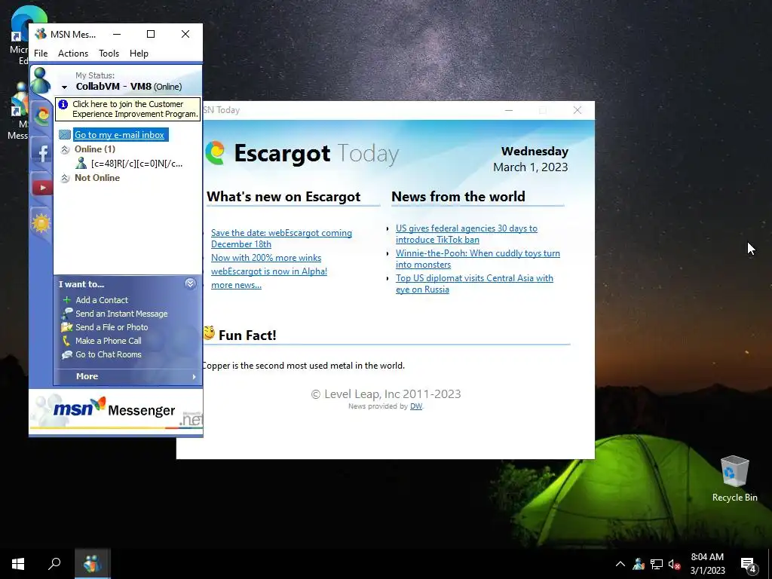
Task: Open the weather sun tab in sidebar
Action: [x=42, y=223]
